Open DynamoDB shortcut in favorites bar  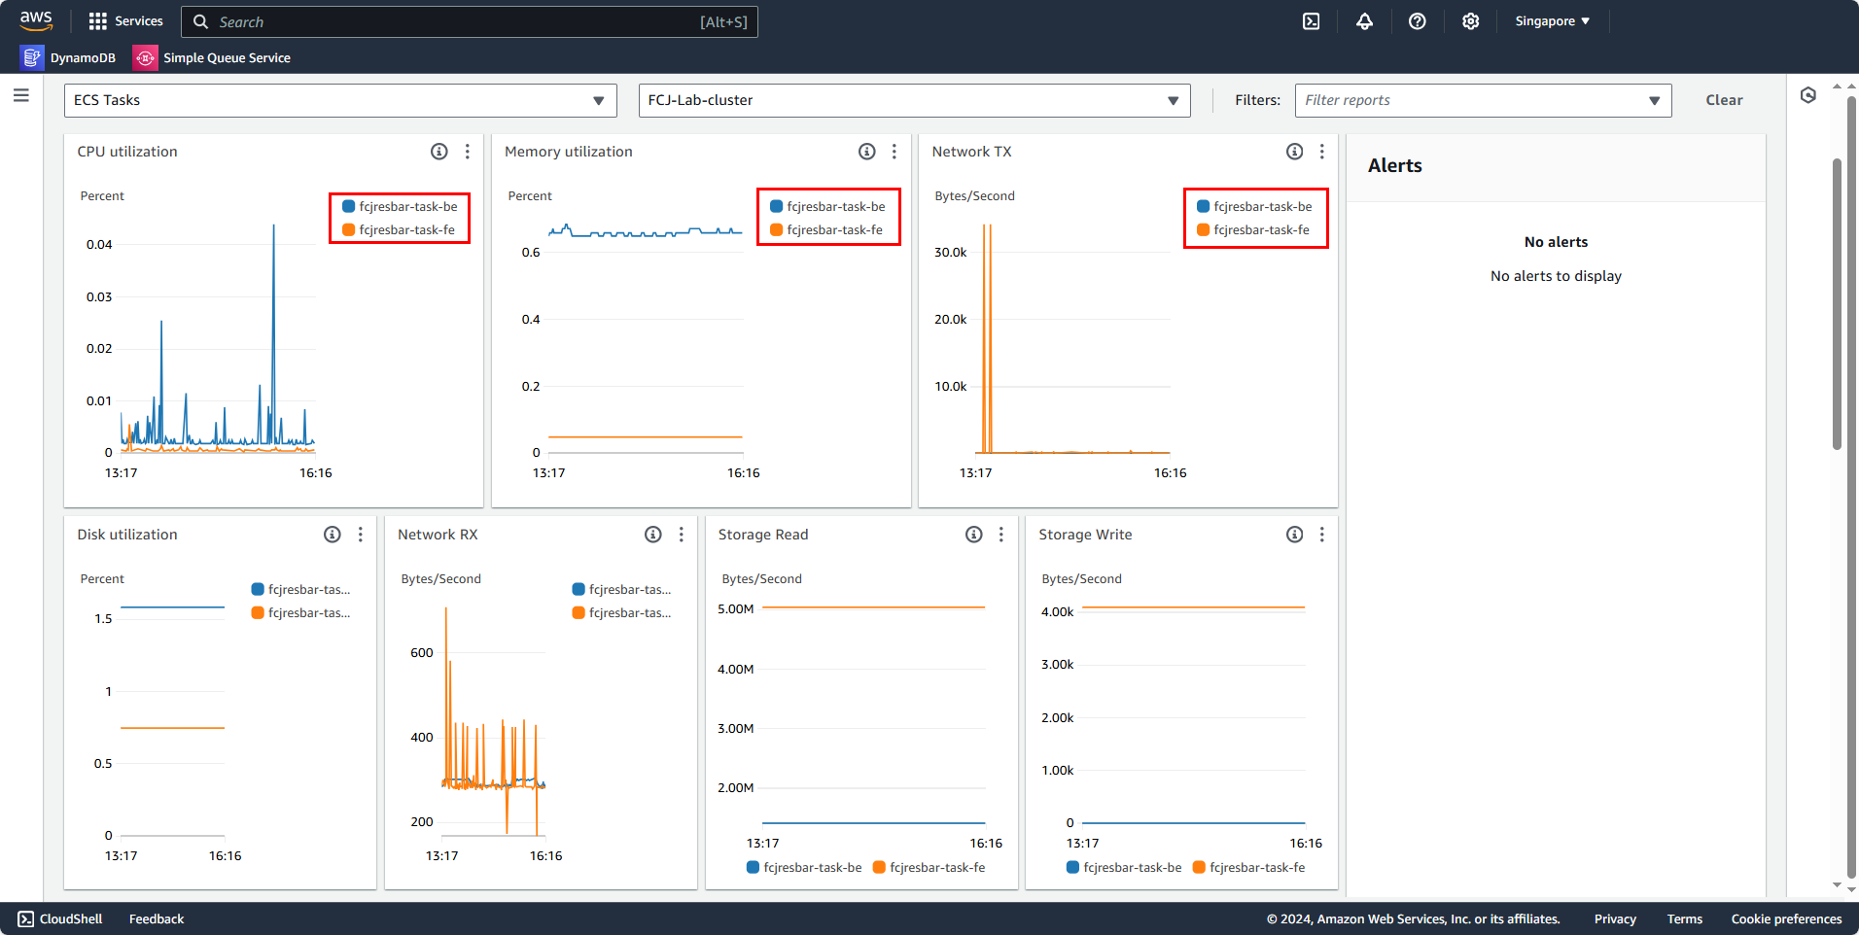point(68,57)
